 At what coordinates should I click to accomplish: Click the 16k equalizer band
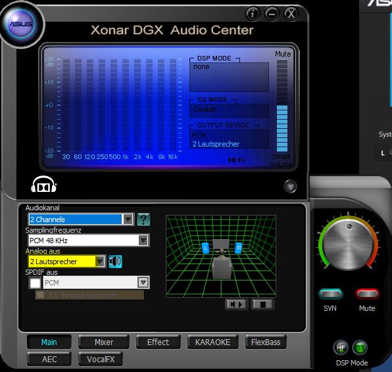[x=173, y=105]
